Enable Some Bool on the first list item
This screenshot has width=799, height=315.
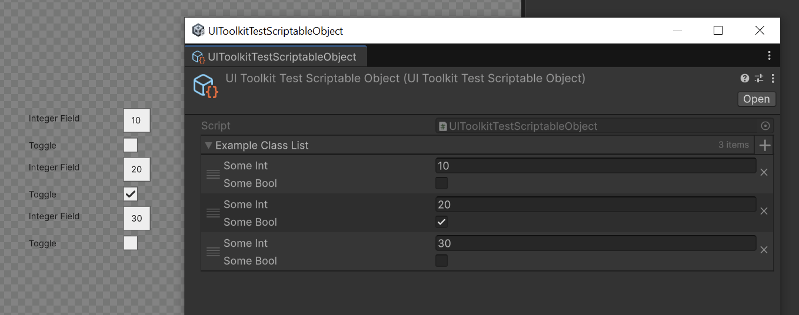[441, 183]
